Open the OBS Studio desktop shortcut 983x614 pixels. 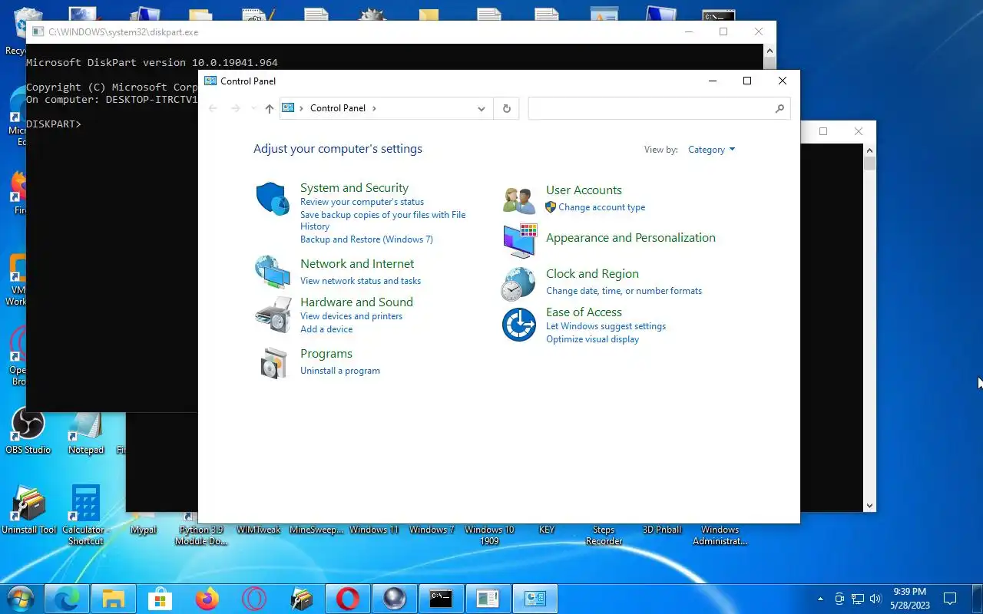pyautogui.click(x=28, y=431)
